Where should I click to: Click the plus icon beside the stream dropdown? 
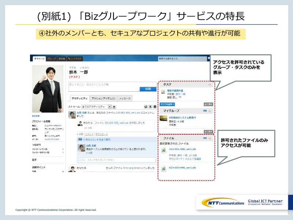114,107
